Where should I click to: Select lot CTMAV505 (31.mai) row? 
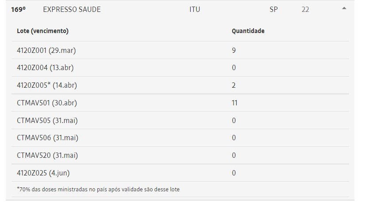(x=180, y=120)
